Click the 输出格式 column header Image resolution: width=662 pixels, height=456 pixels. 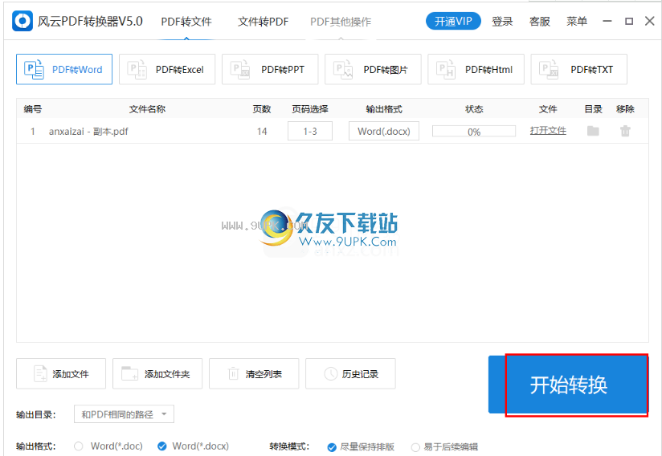tap(384, 109)
